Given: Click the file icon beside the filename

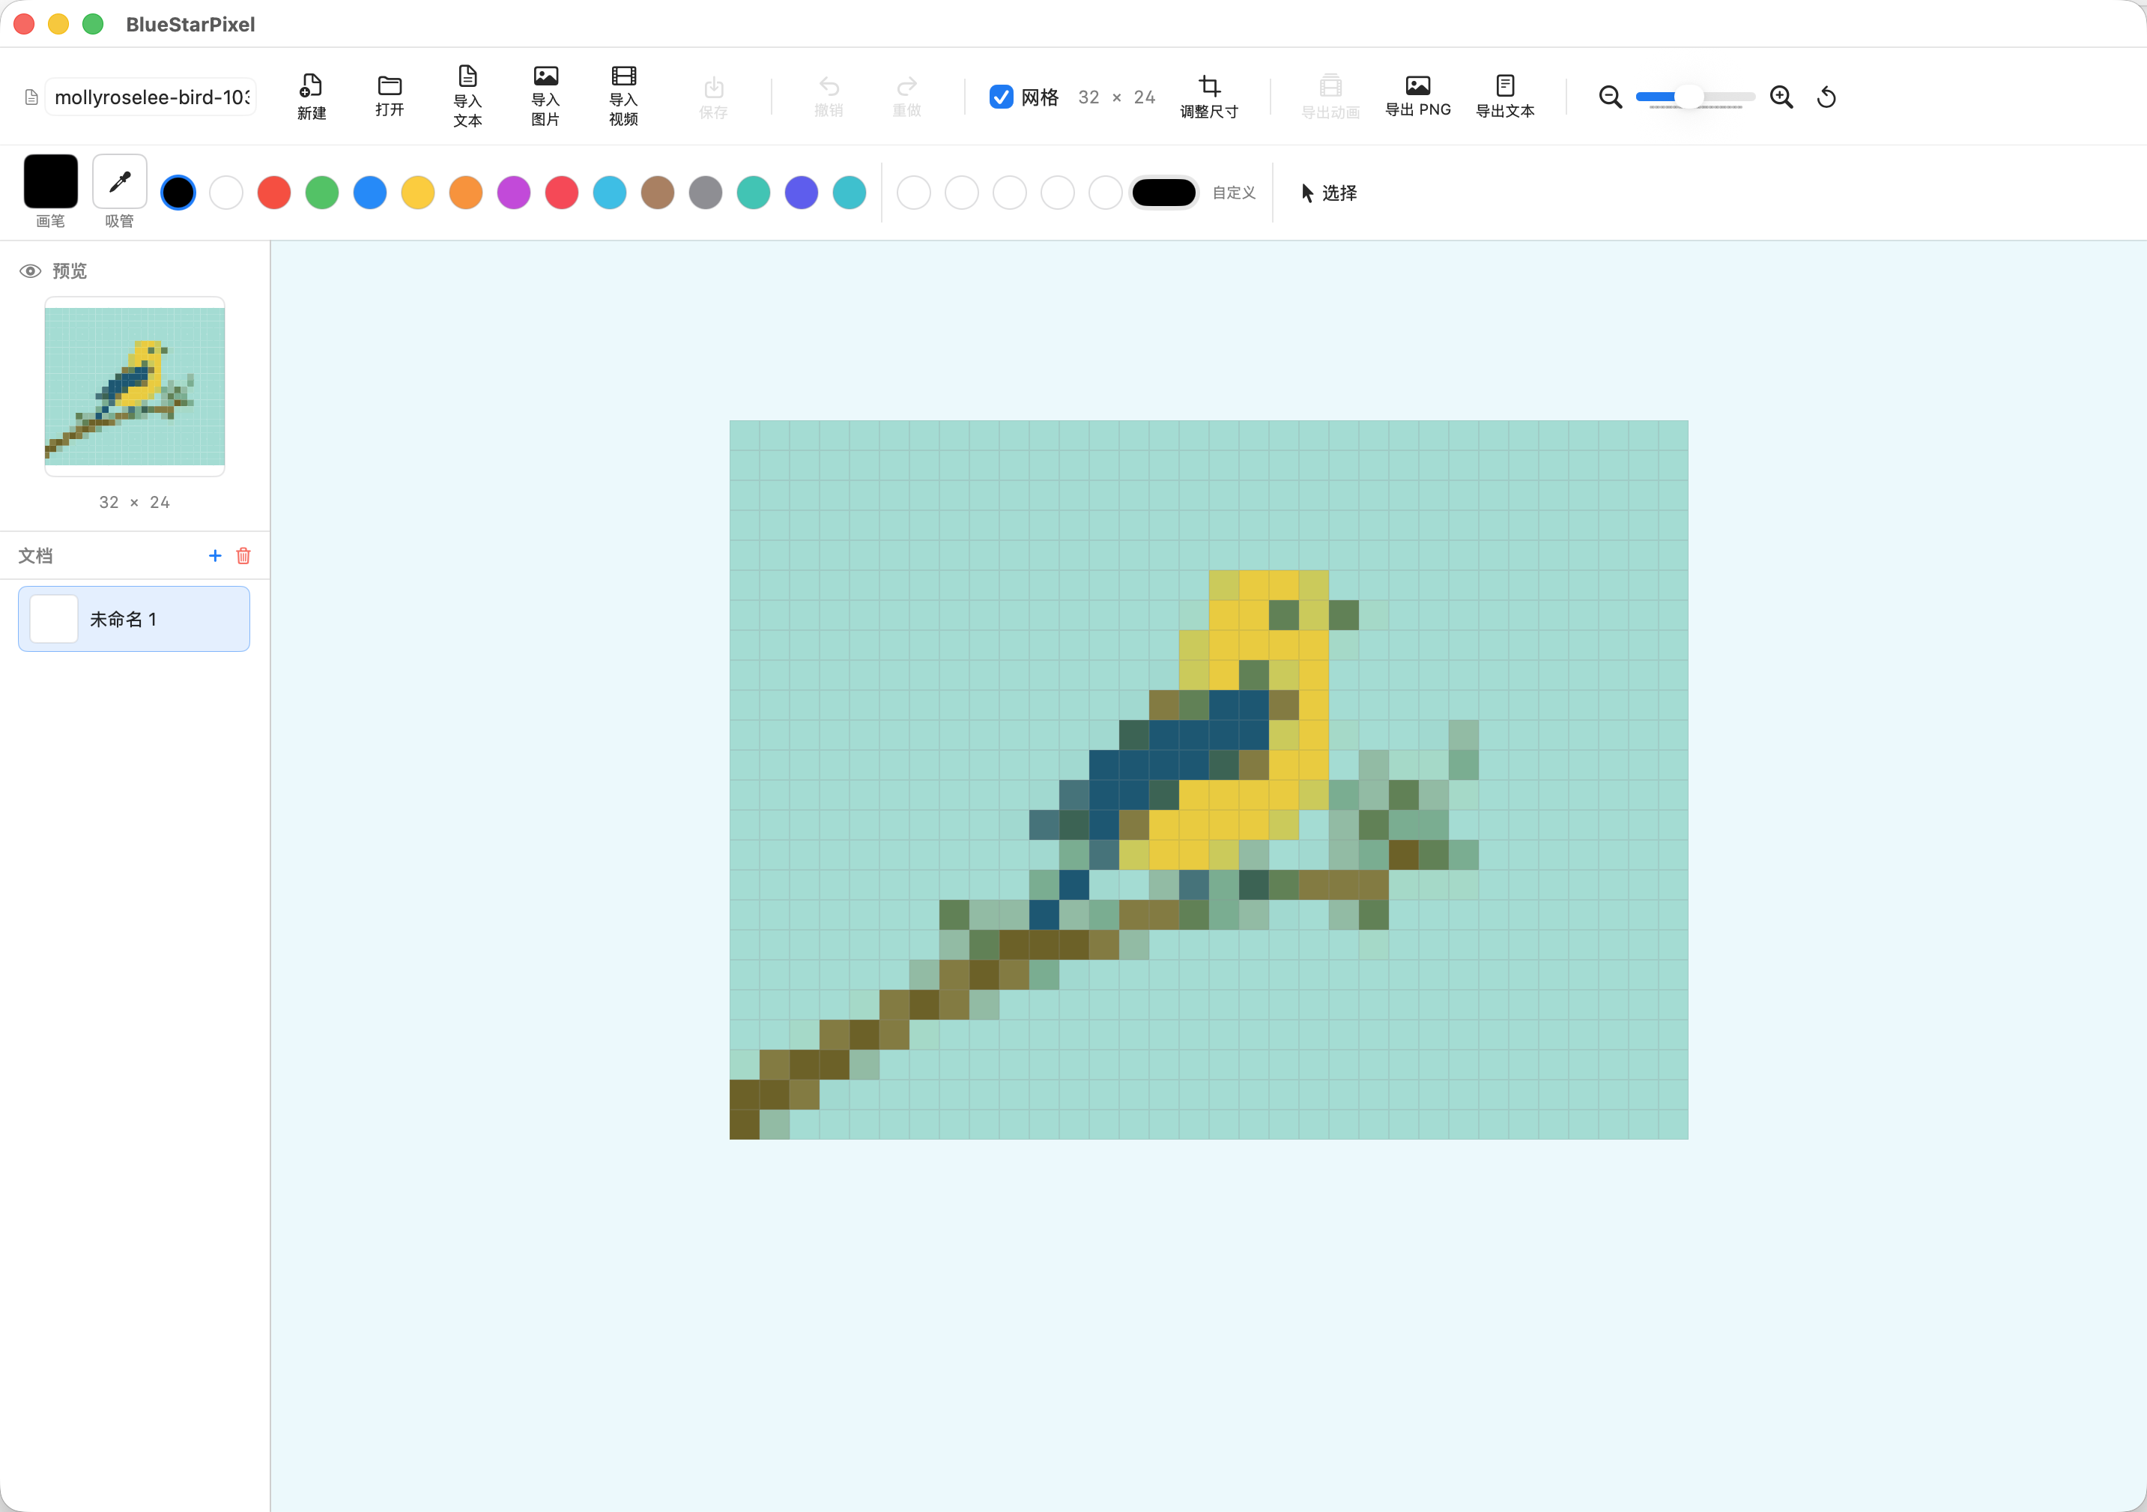Looking at the screenshot, I should coord(31,97).
